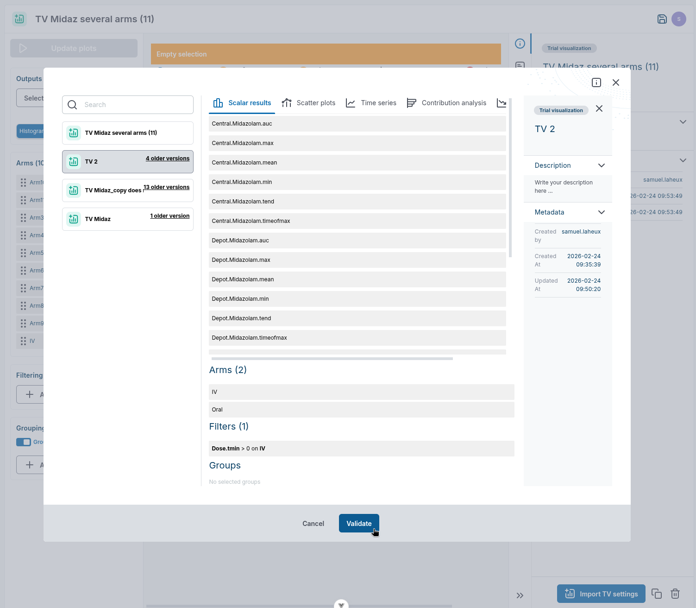The height and width of the screenshot is (608, 696).
Task: Open the 4 older versions link
Action: [x=168, y=158]
